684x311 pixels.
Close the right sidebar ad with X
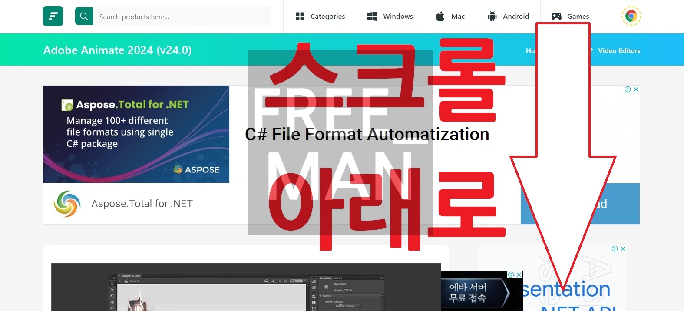click(x=623, y=249)
